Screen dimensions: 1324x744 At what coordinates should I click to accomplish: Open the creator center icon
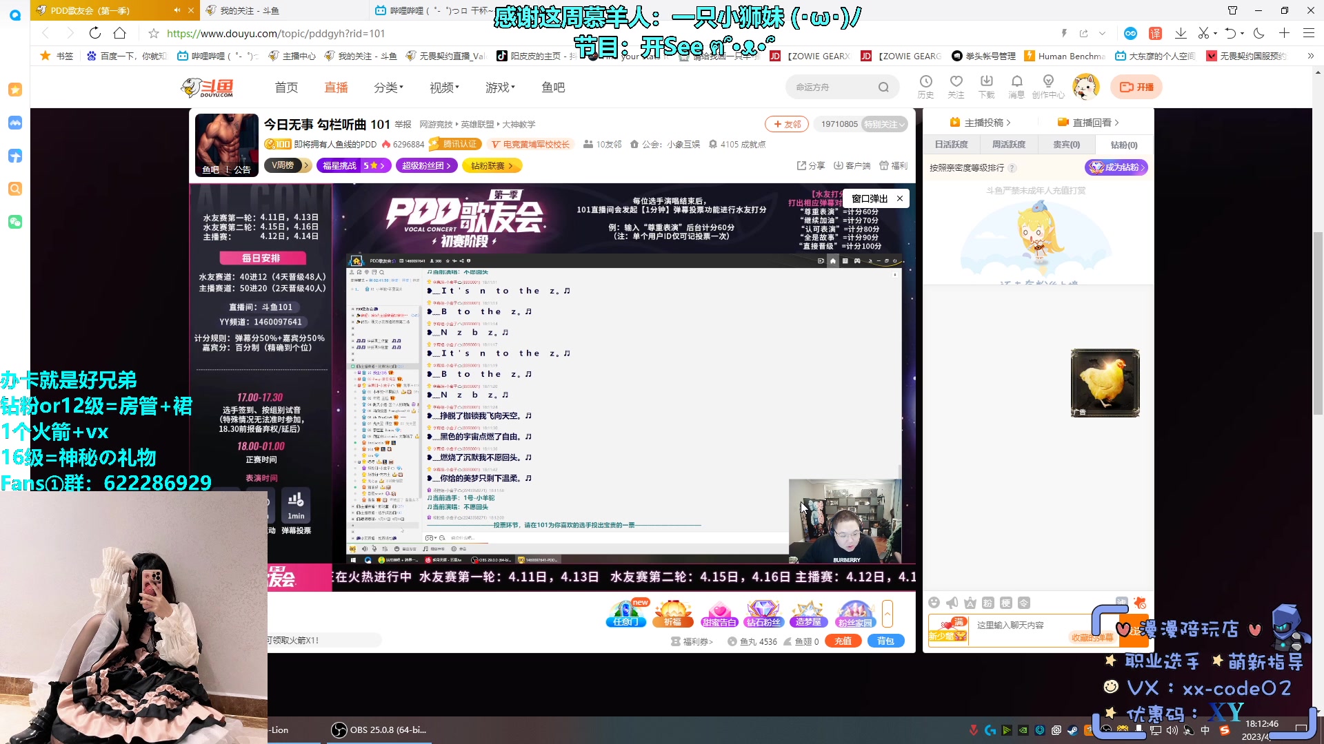[1048, 87]
